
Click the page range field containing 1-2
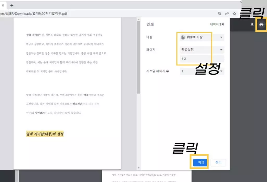coord(202,59)
